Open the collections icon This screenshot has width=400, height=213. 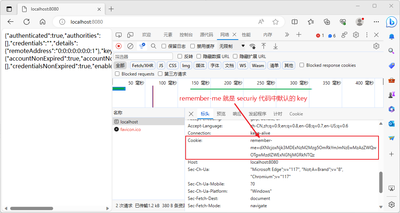(327, 22)
